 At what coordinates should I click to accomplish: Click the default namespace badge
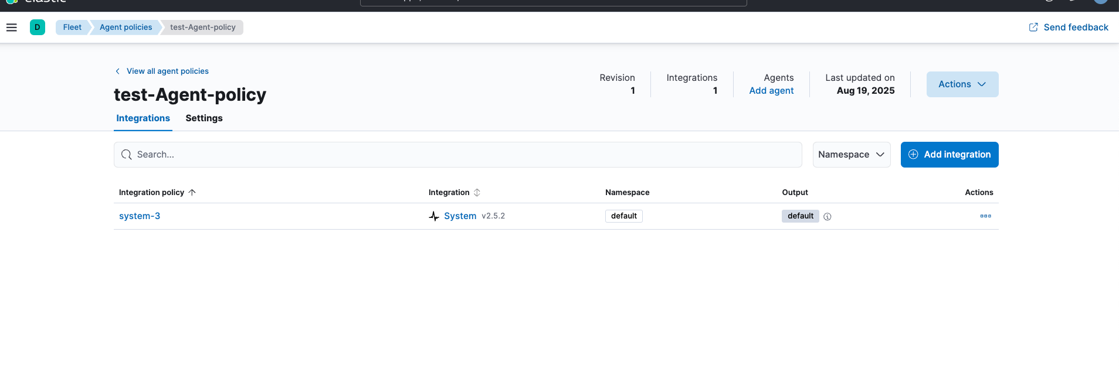624,216
